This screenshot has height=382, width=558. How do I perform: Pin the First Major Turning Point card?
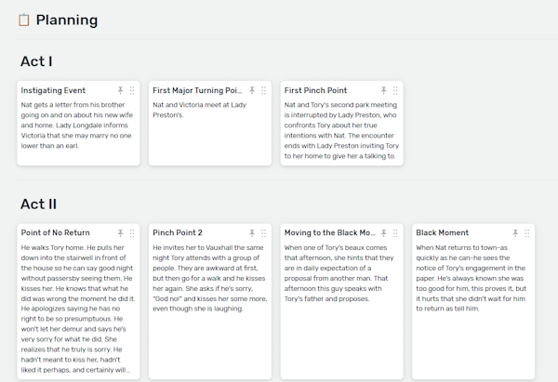tap(252, 91)
